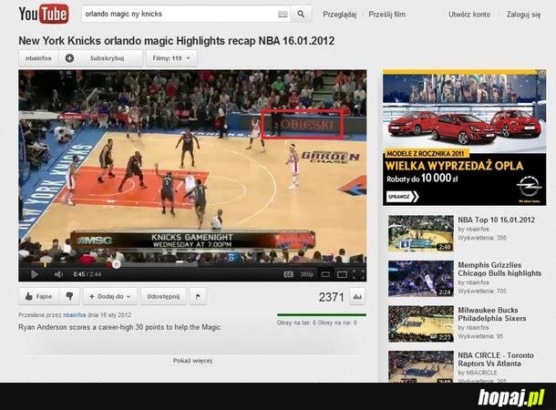Viewport: 556px width, 410px height.
Task: Open the Przeglądaj menu link
Action: (339, 15)
